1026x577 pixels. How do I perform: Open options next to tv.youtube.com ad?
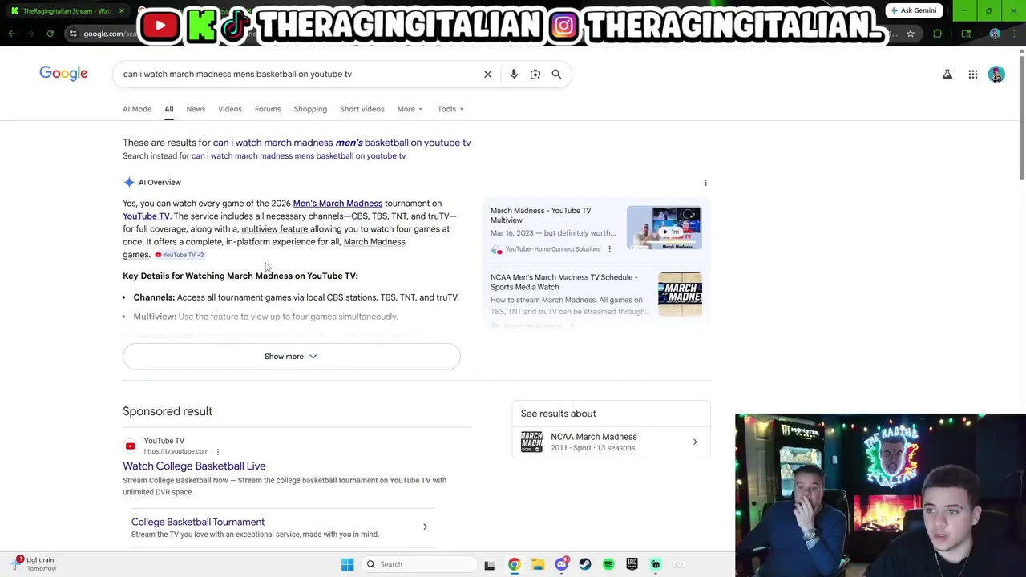217,451
